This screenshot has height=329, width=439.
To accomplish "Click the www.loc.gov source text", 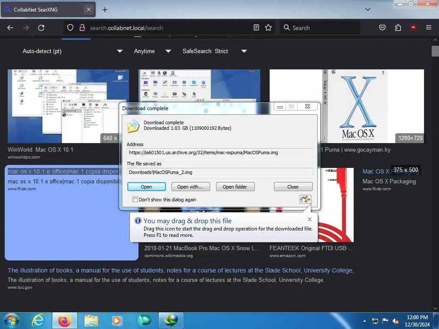I will [x=20, y=287].
